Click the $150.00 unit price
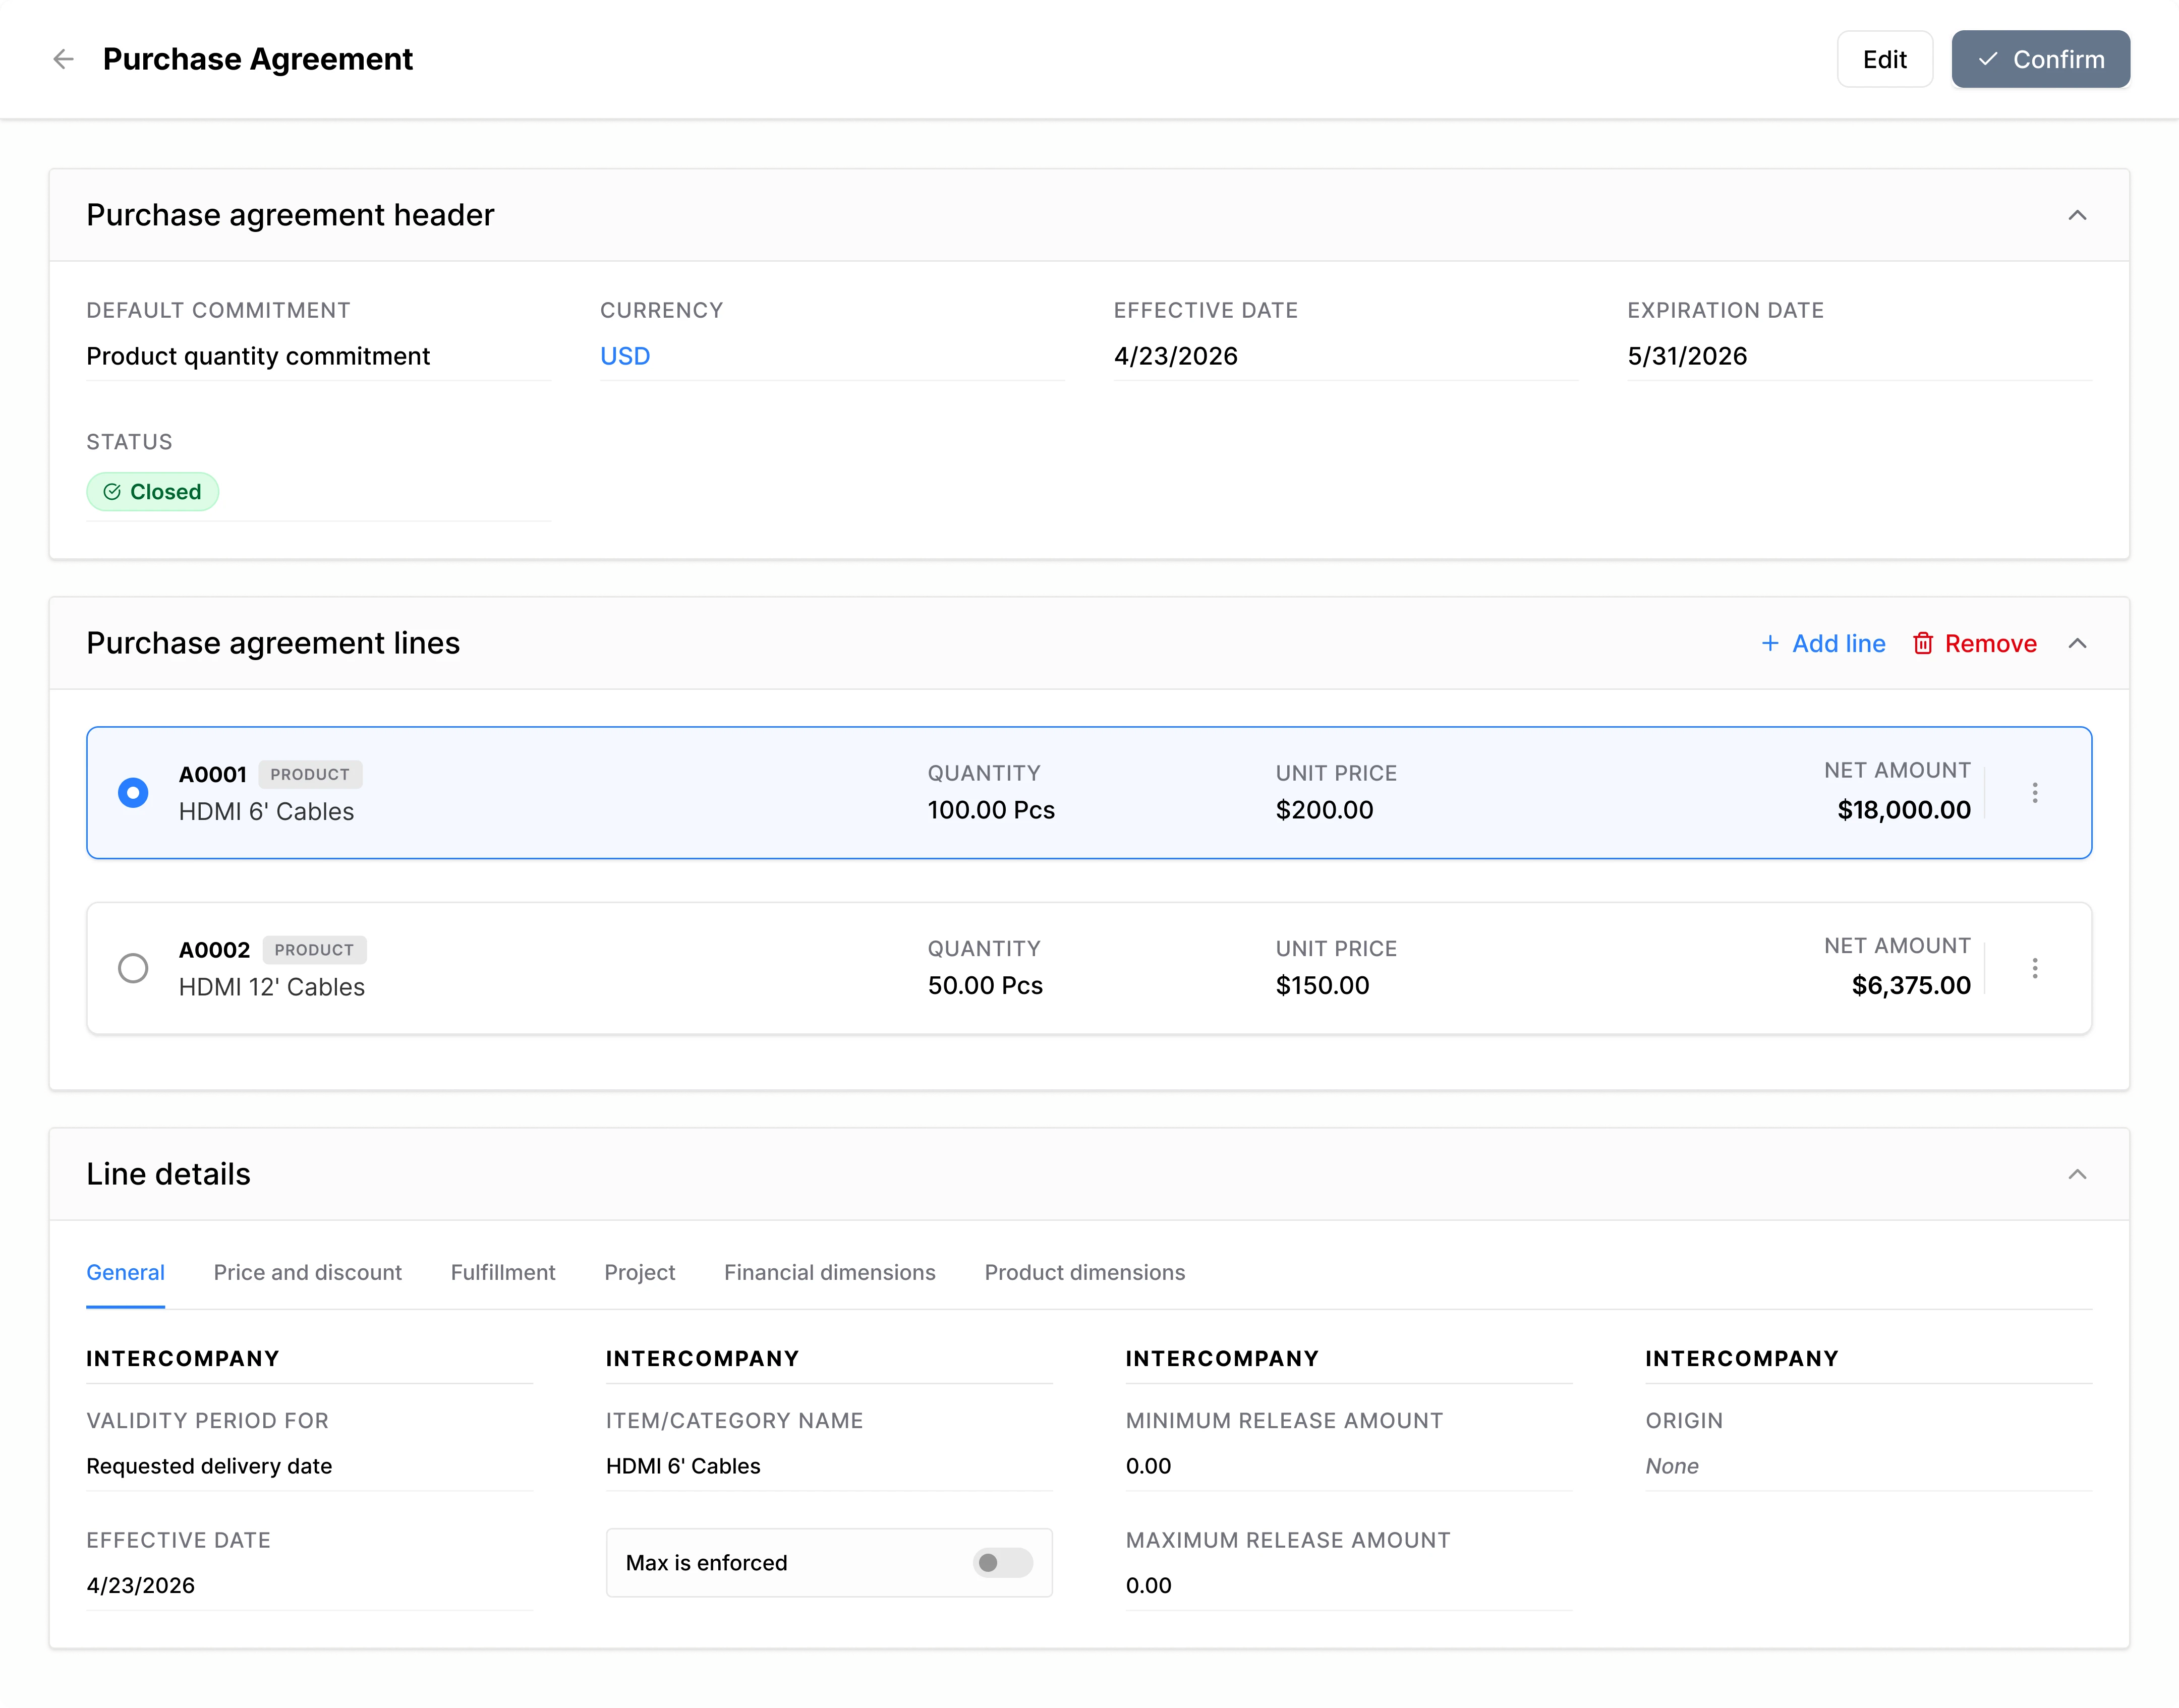 [1322, 985]
